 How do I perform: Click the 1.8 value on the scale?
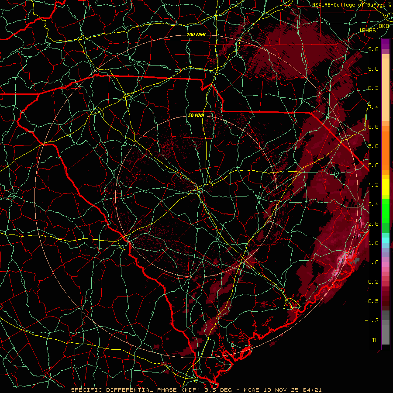(x=373, y=243)
